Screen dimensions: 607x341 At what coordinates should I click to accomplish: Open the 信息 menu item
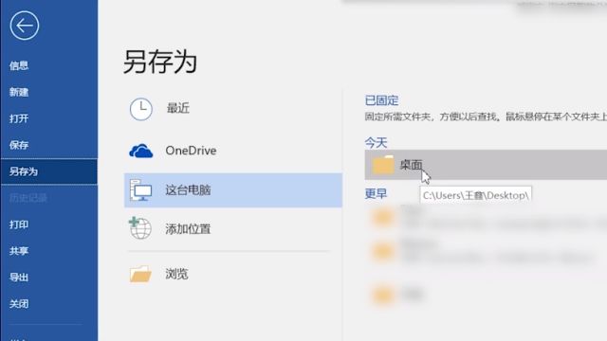(x=19, y=65)
